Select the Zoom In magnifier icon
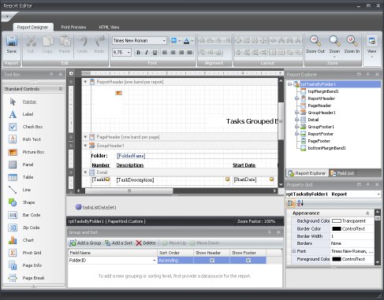Image resolution: width=384 pixels, height=300 pixels. pyautogui.click(x=352, y=41)
